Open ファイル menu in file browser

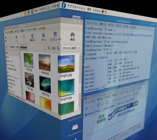7,32
